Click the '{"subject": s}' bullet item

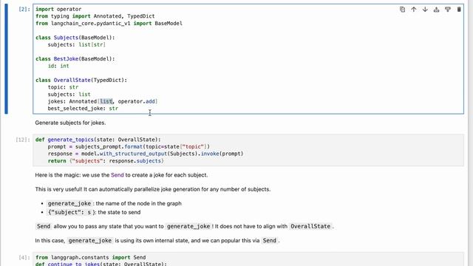[x=94, y=212]
